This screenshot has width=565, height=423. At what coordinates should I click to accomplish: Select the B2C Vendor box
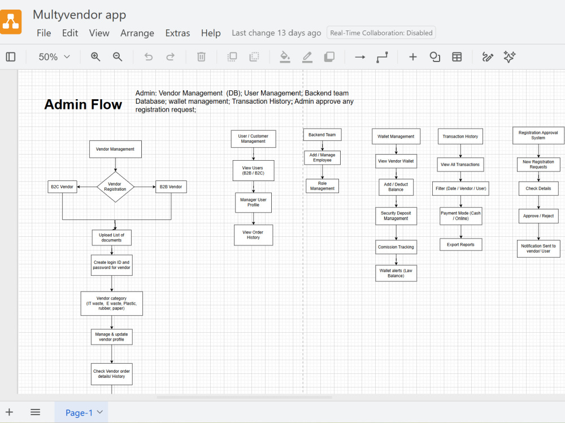click(x=62, y=187)
